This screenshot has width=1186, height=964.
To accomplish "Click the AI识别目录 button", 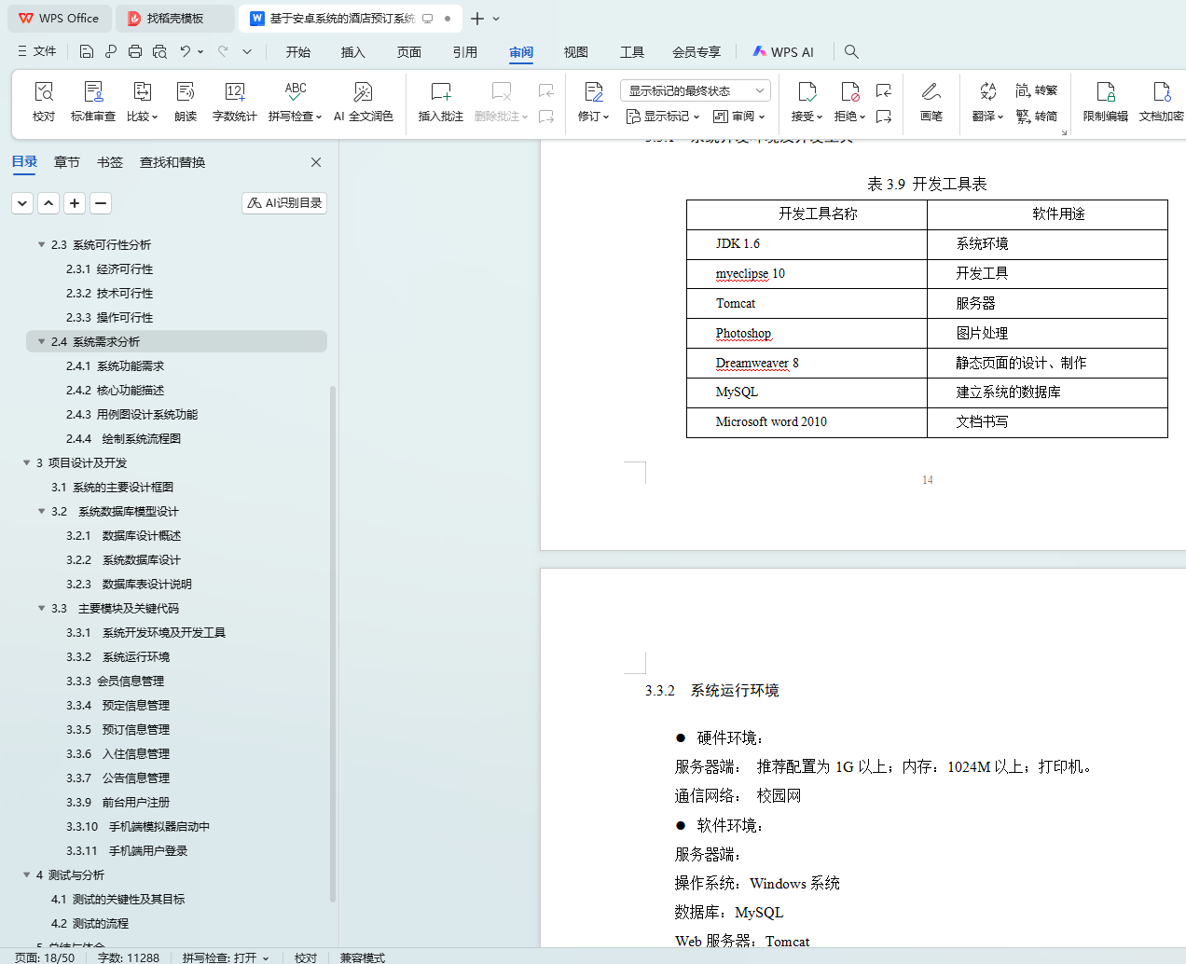I will point(284,202).
